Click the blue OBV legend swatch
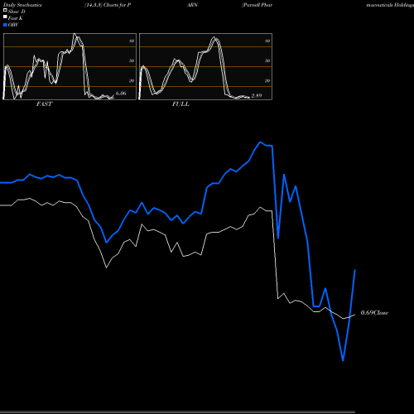Screen dimensions: 414x414 click(x=5, y=25)
